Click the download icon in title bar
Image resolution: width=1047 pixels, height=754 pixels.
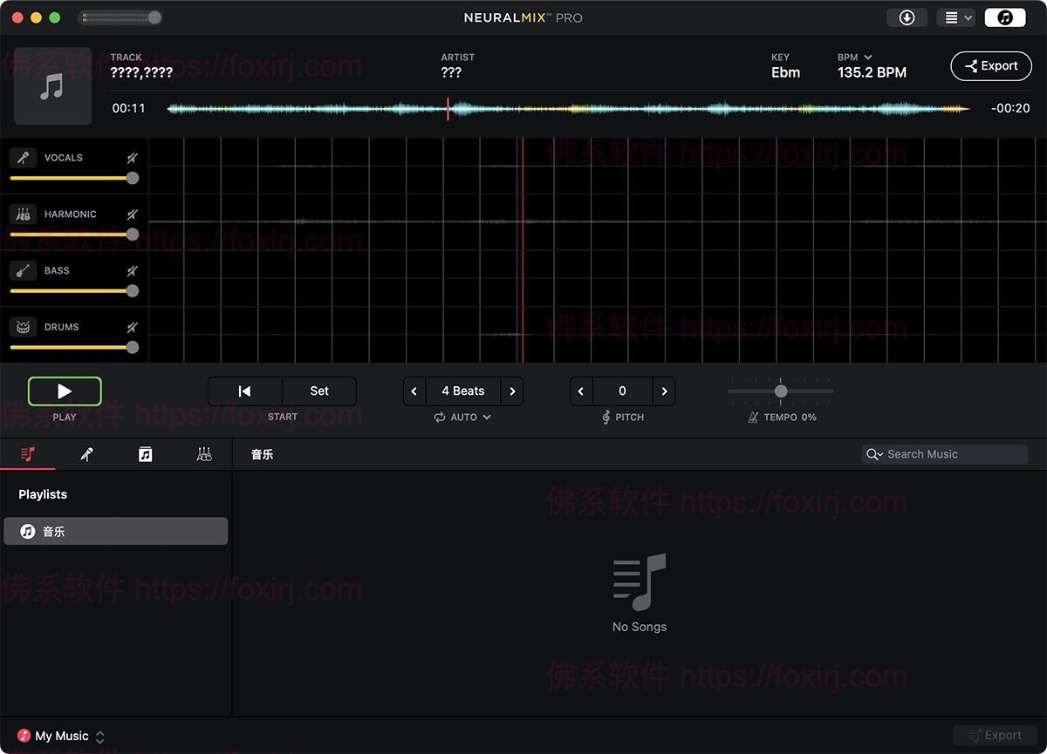point(907,17)
